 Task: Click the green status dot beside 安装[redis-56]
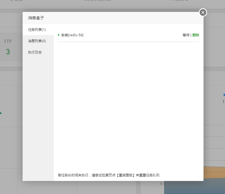(x=59, y=35)
